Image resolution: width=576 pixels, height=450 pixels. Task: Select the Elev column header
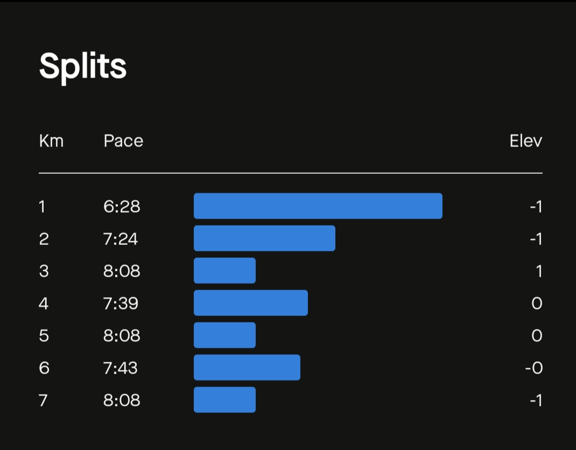coord(526,141)
